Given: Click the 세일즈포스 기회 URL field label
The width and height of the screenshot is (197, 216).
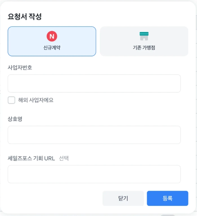Looking at the screenshot, I should (x=31, y=159).
